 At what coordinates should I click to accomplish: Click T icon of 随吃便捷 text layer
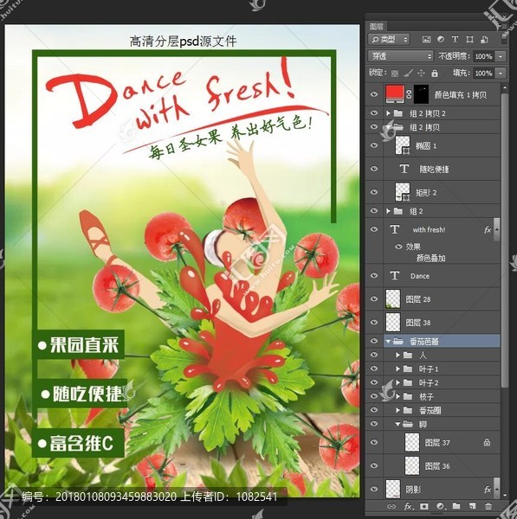tap(404, 169)
